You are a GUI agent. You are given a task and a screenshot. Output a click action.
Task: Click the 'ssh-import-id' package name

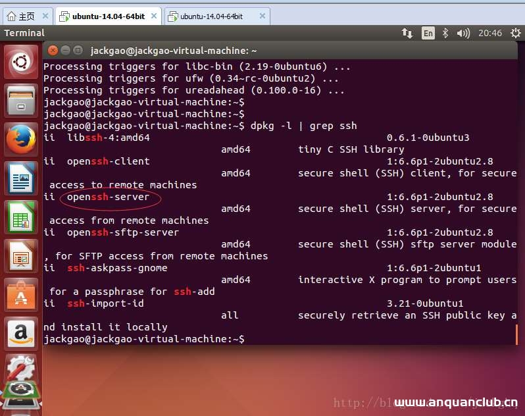(105, 303)
